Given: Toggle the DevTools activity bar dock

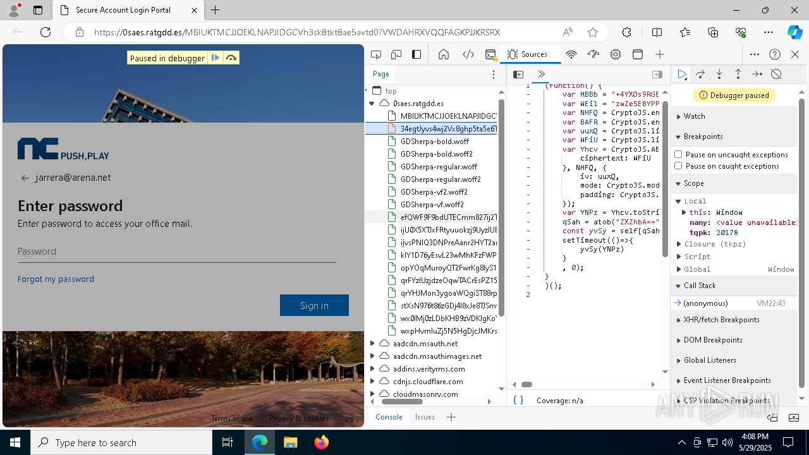Looking at the screenshot, I should point(417,54).
